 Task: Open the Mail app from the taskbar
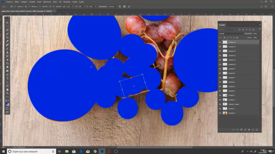tap(88, 151)
